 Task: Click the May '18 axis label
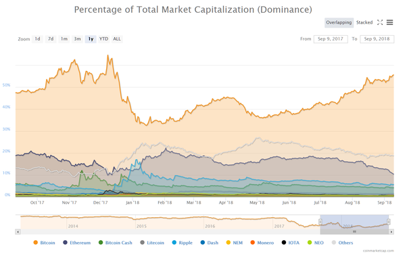[x=257, y=202]
